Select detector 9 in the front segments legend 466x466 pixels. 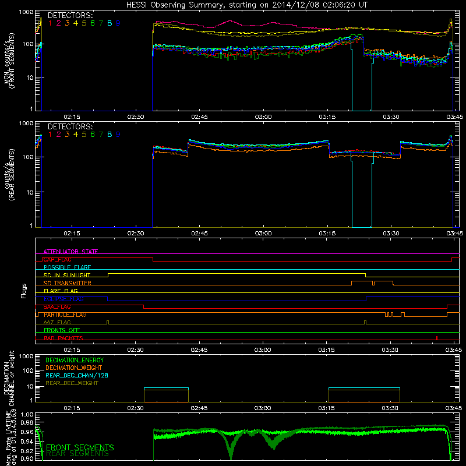tap(118, 23)
